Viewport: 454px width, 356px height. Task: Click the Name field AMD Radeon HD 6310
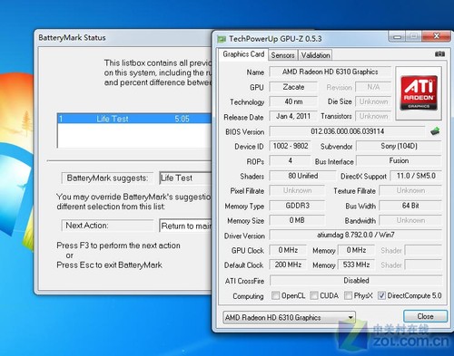pos(331,72)
